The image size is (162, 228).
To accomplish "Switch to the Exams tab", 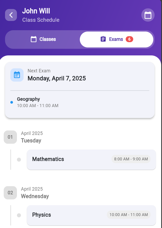I will (116, 39).
